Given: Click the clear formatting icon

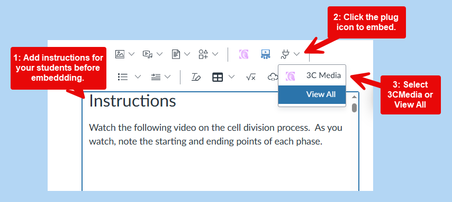Looking at the screenshot, I should click(196, 77).
